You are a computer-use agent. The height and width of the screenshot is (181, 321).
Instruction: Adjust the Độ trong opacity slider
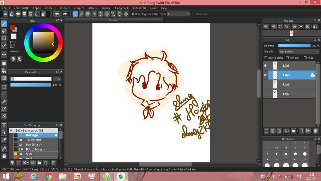[x=294, y=46]
